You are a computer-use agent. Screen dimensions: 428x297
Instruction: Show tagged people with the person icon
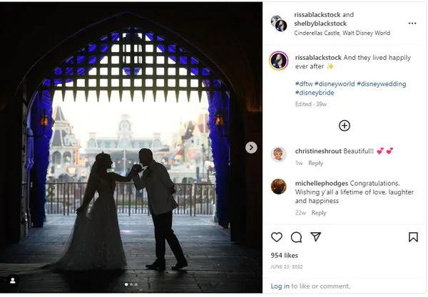click(x=13, y=281)
